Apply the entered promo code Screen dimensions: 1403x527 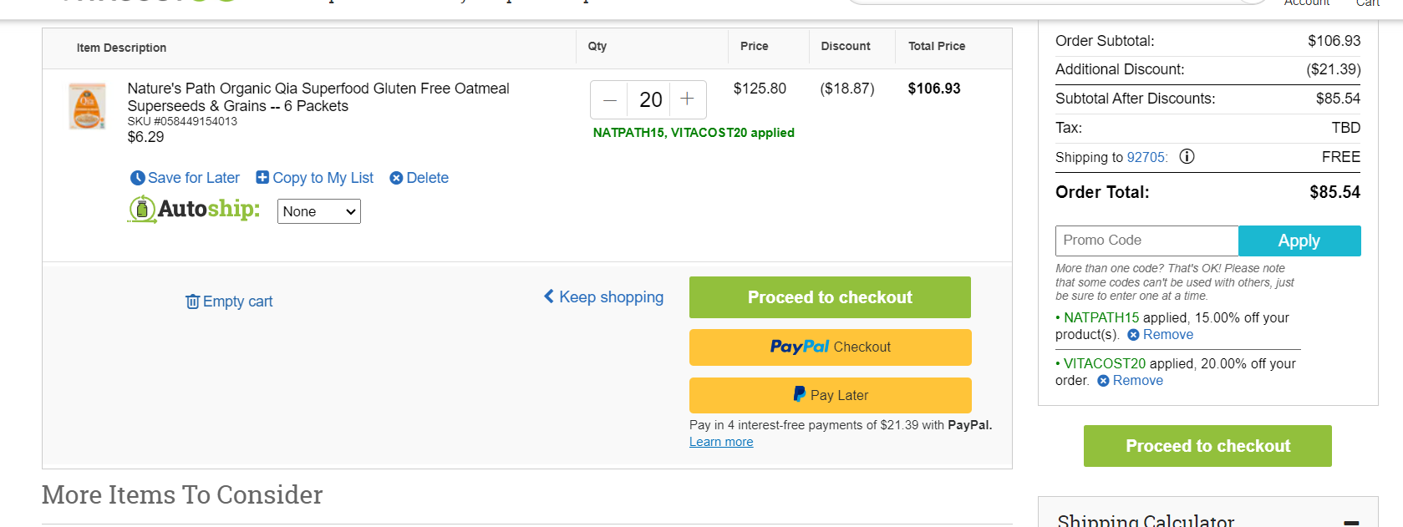[1299, 241]
